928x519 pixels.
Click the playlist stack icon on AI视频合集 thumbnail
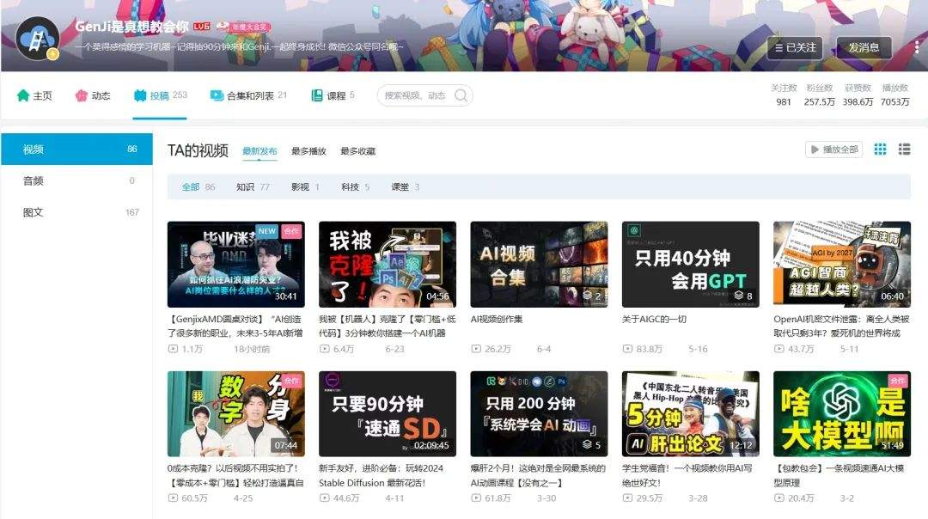[x=587, y=296]
